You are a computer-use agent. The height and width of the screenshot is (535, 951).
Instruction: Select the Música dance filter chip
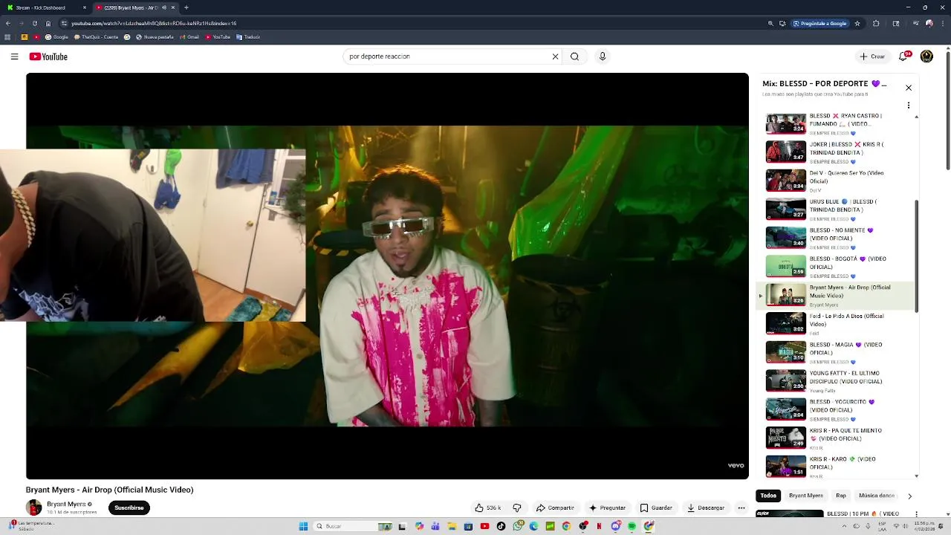pyautogui.click(x=877, y=496)
